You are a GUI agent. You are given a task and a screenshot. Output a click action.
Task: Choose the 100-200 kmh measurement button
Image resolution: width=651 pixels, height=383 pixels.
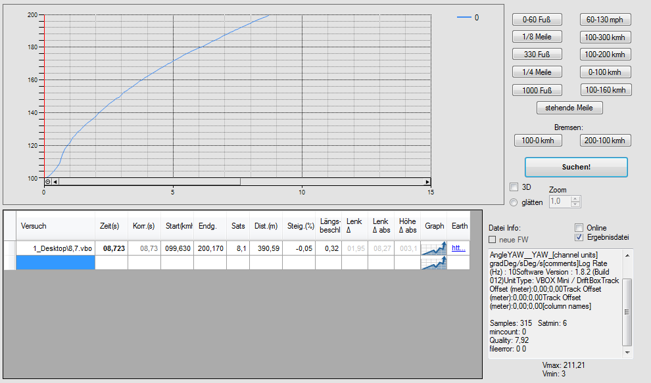tap(605, 55)
